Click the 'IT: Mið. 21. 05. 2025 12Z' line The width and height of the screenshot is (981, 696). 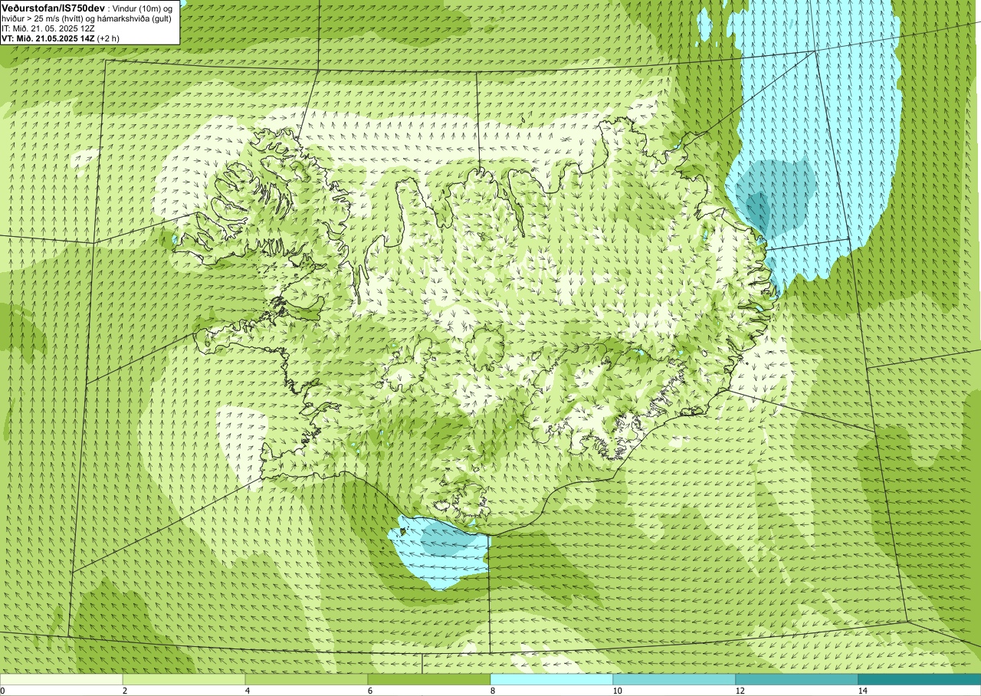pos(48,28)
